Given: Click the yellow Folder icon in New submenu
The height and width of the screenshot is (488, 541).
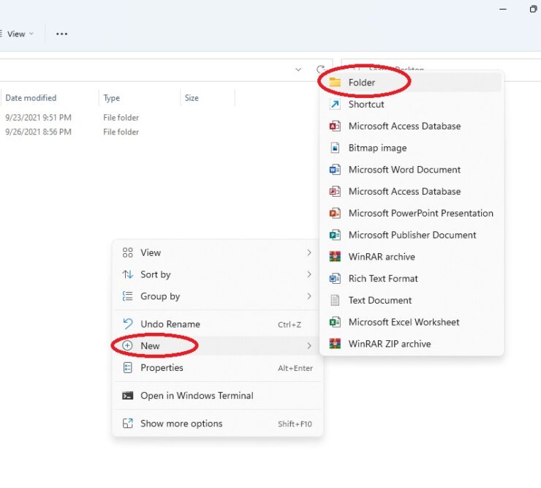Looking at the screenshot, I should tap(335, 82).
